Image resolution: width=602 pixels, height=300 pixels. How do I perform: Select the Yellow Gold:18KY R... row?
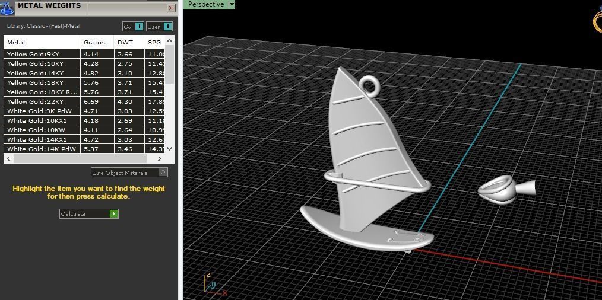coord(85,92)
